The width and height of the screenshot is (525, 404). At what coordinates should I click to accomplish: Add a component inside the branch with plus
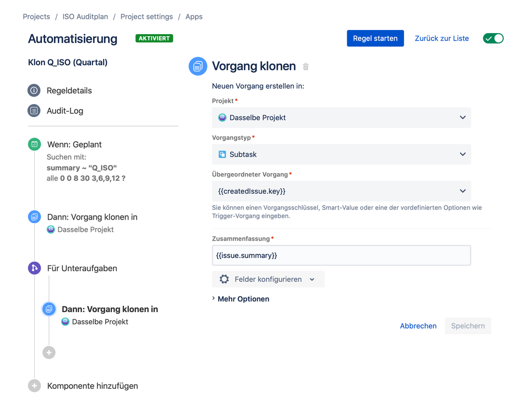click(x=49, y=353)
